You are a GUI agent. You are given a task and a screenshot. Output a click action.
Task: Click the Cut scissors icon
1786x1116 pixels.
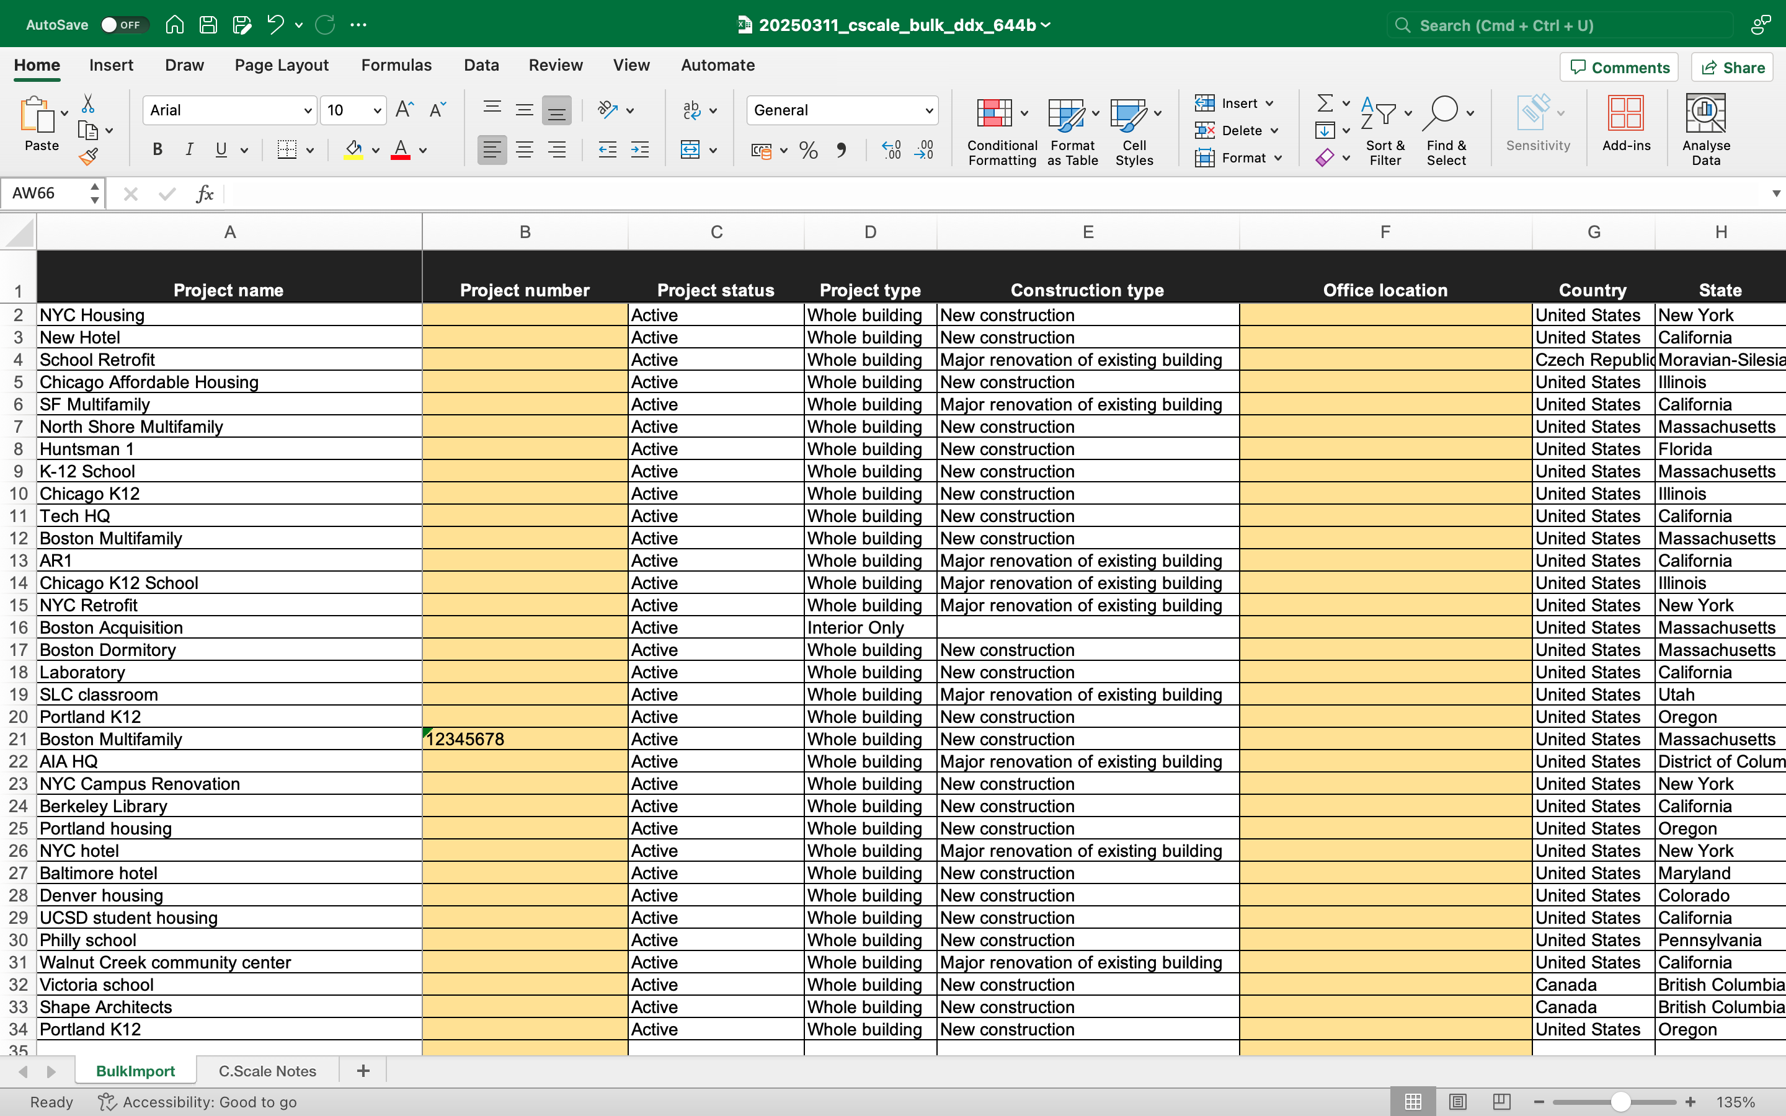tap(88, 104)
